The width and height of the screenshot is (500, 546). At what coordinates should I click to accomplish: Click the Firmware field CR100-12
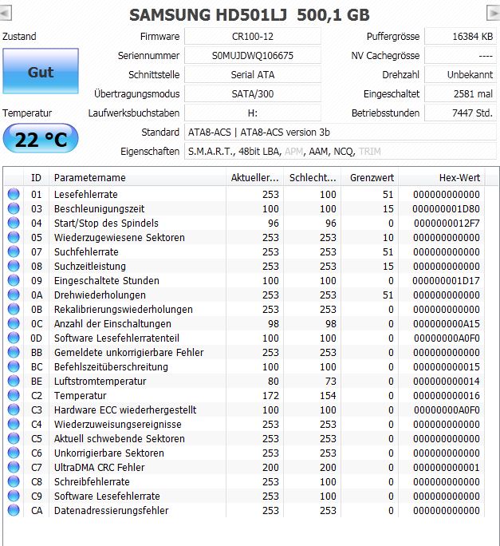[x=253, y=36]
